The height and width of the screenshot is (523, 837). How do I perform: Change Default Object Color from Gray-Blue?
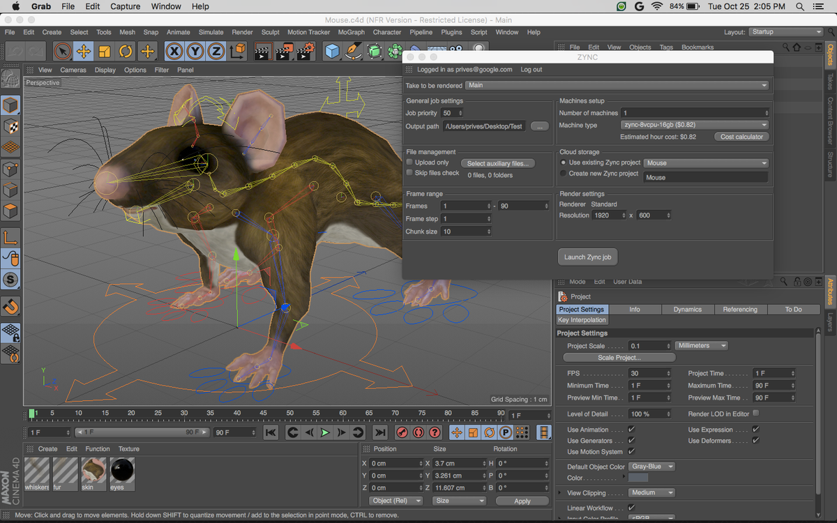pyautogui.click(x=651, y=467)
